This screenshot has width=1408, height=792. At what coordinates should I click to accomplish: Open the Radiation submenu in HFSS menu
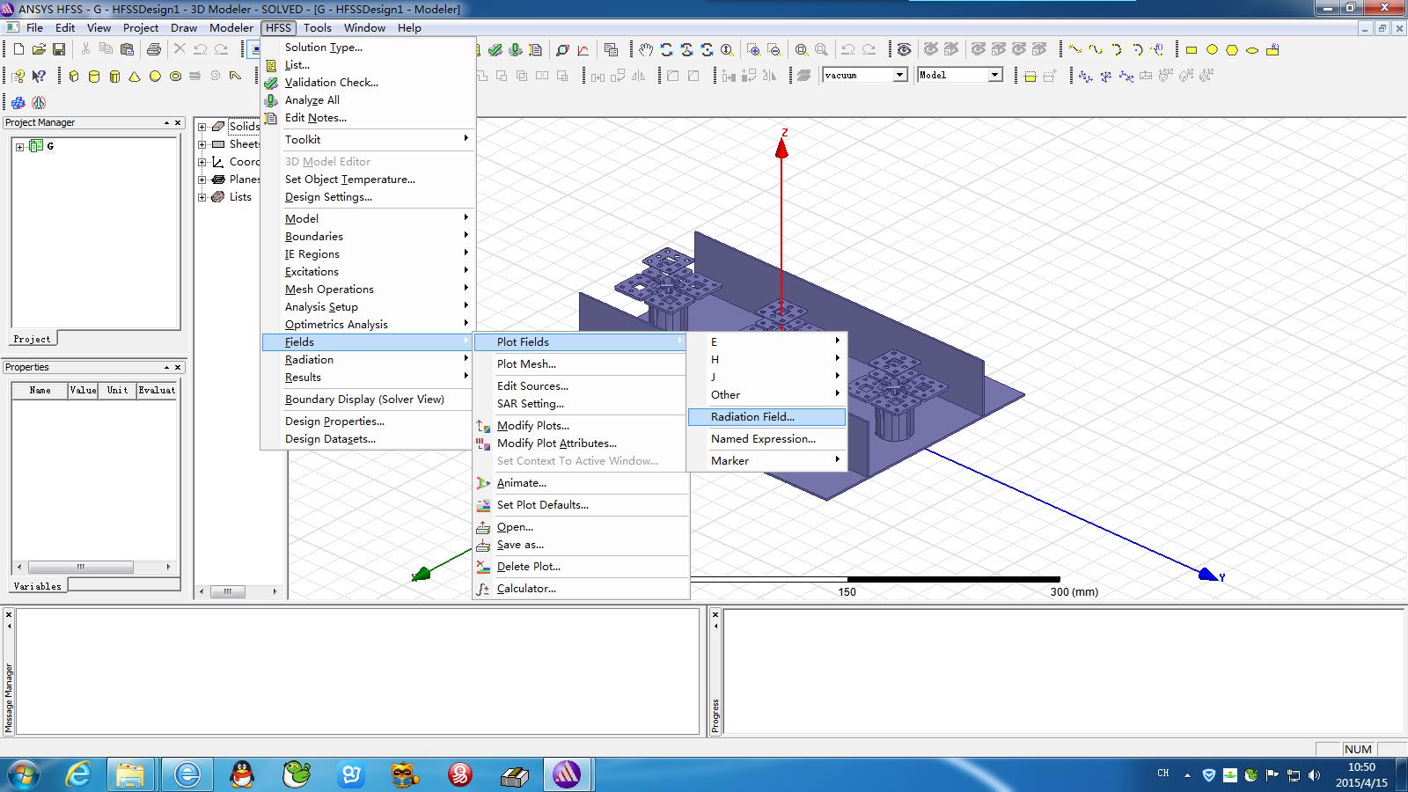pos(368,359)
